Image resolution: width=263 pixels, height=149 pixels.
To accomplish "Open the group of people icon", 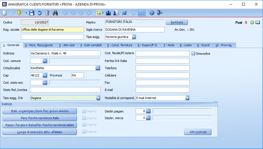I will (108, 13).
